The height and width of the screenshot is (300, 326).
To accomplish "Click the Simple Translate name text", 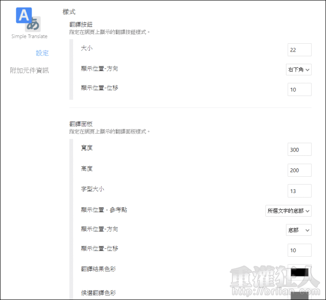I will coord(29,36).
